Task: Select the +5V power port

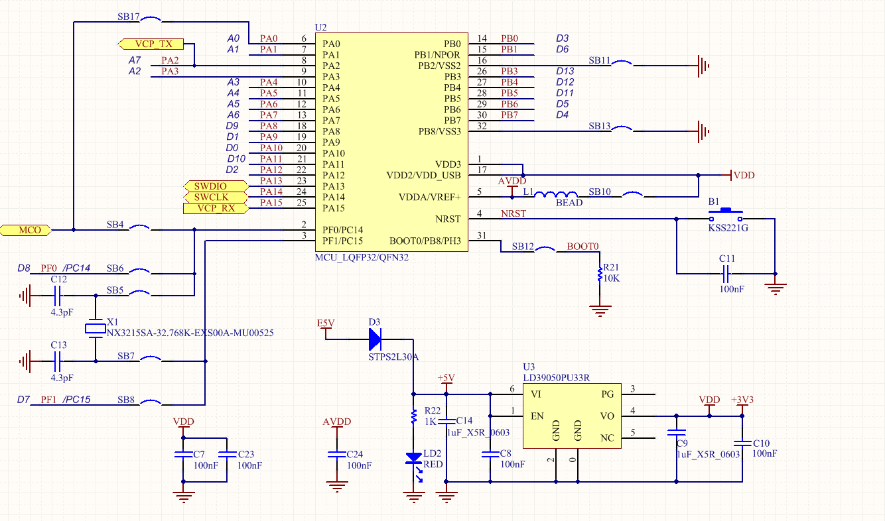Action: 446,384
